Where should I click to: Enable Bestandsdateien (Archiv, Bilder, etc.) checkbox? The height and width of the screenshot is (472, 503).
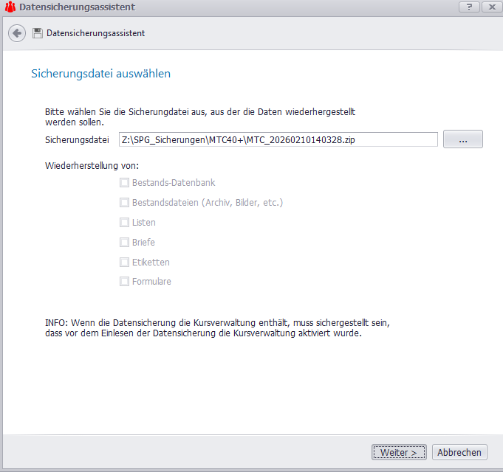(125, 202)
